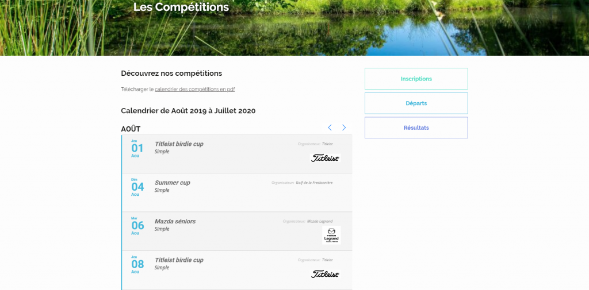Viewport: 589px width, 290px height.
Task: Select the Jeu 01 Aou date badge
Action: [137, 148]
